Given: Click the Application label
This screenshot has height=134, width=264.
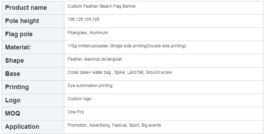Looking at the screenshot, I should (22, 127).
